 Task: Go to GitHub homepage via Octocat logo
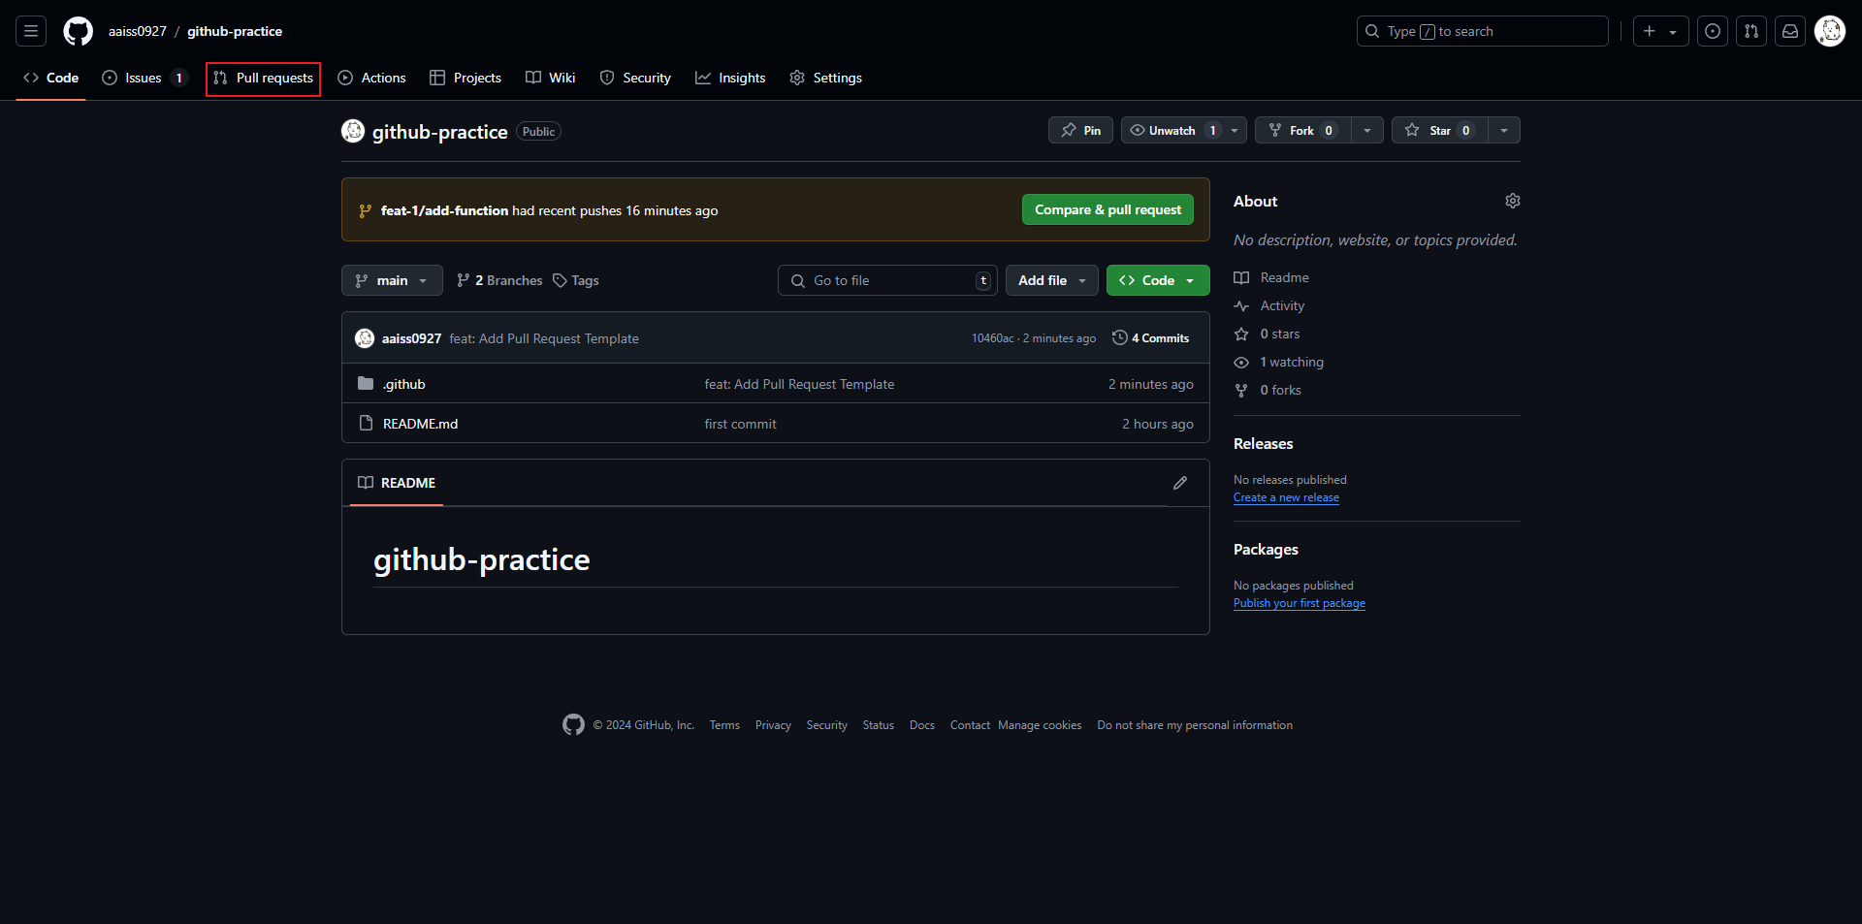tap(78, 31)
